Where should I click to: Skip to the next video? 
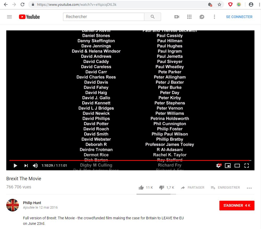[26, 165]
